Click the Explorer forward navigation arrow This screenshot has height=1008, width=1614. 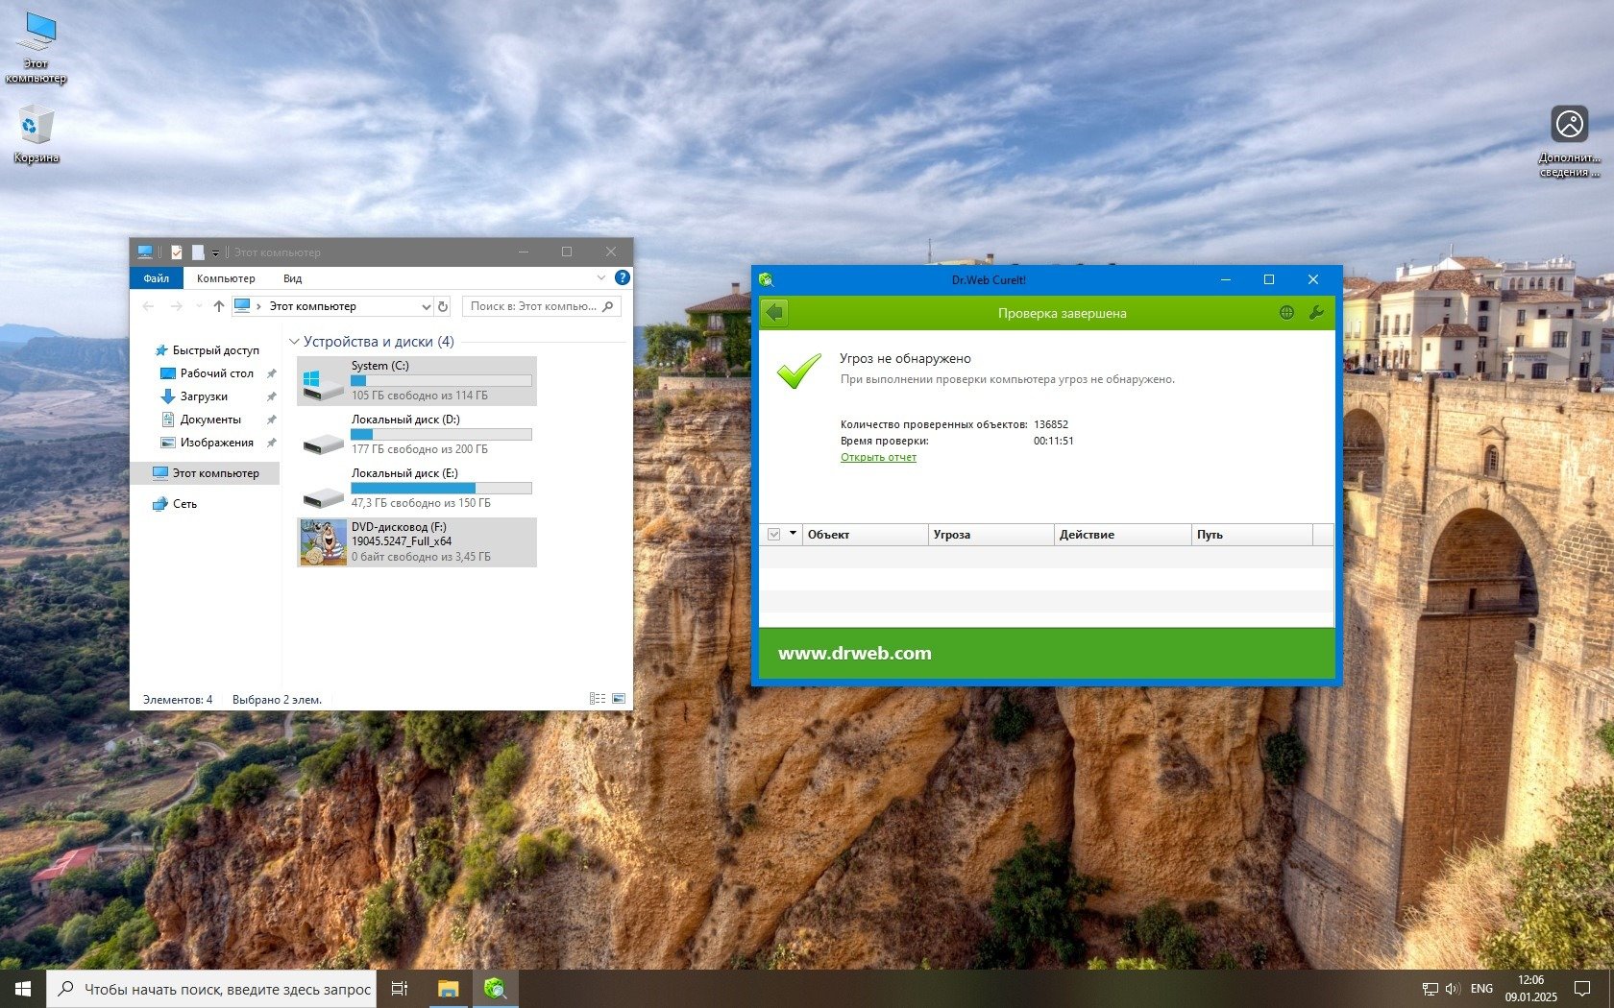[x=176, y=306]
